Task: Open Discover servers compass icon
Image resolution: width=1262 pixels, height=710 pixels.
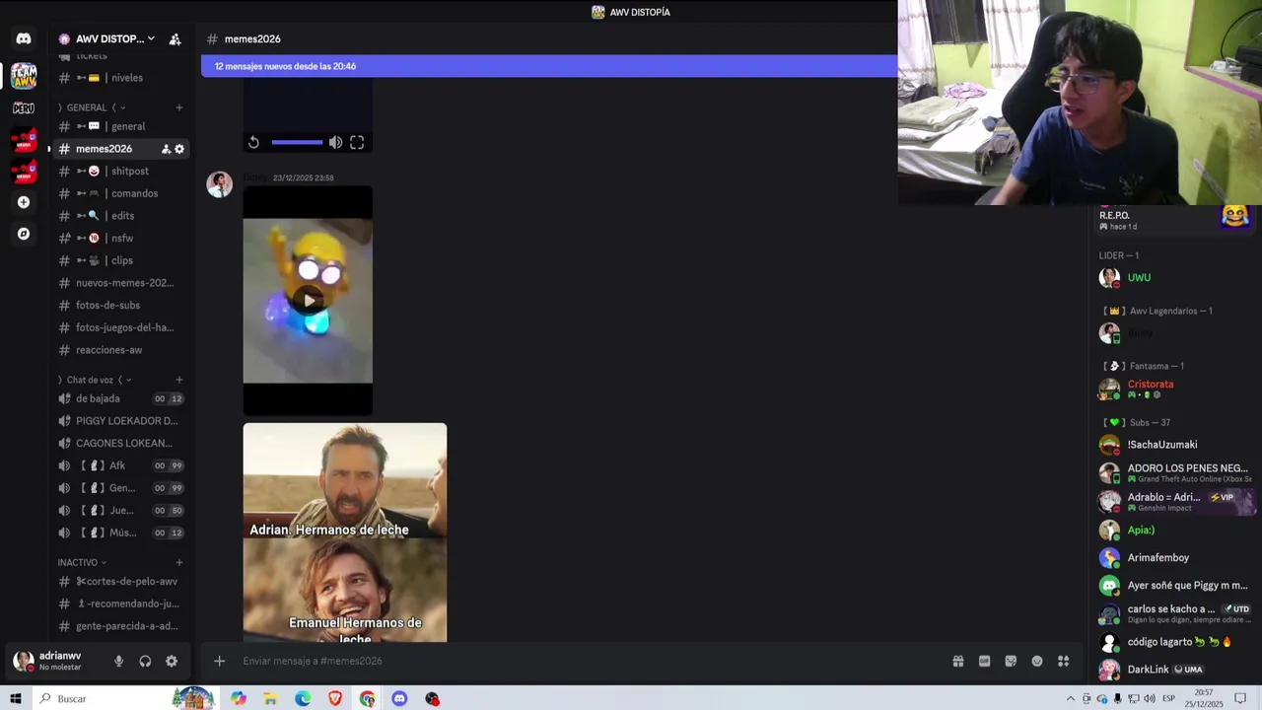Action: click(x=24, y=234)
